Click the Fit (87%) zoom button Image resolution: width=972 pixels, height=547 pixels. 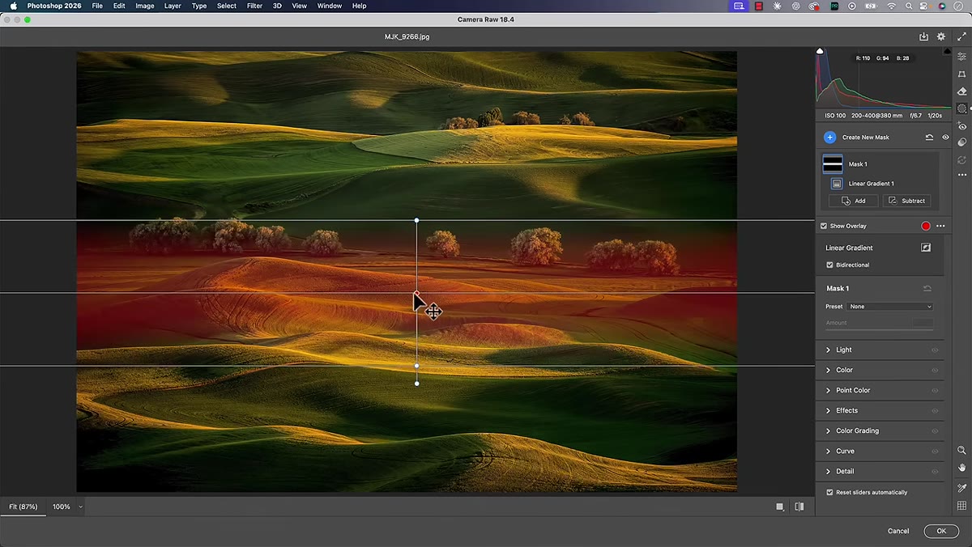tap(23, 507)
